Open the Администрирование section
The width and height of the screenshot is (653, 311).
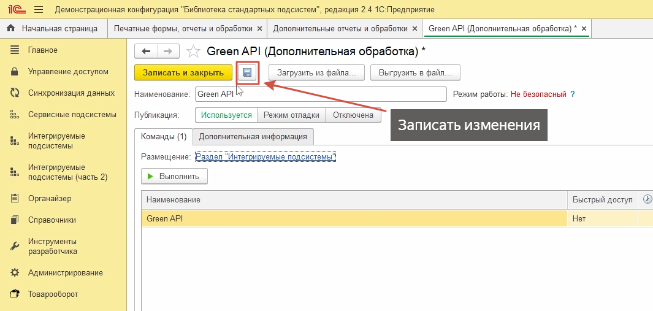[x=65, y=272]
